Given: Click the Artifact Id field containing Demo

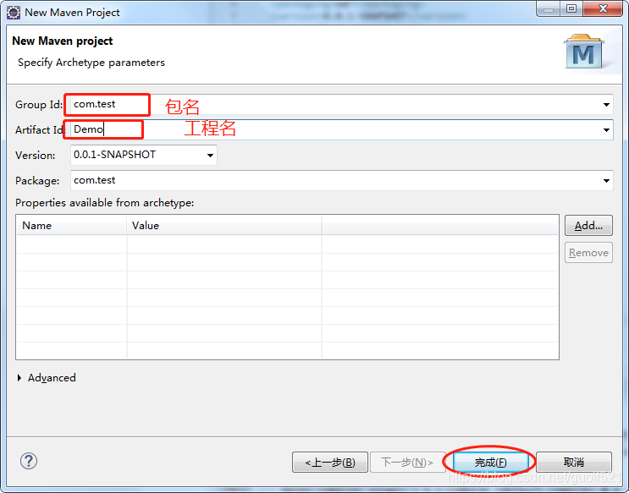Looking at the screenshot, I should tap(342, 130).
